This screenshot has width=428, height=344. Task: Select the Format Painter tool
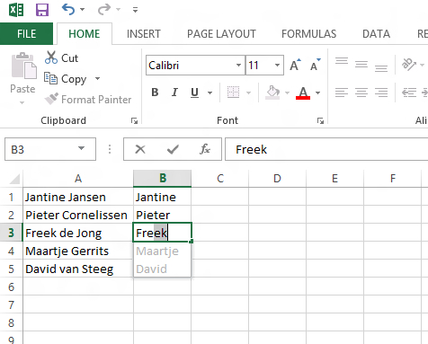coord(87,99)
